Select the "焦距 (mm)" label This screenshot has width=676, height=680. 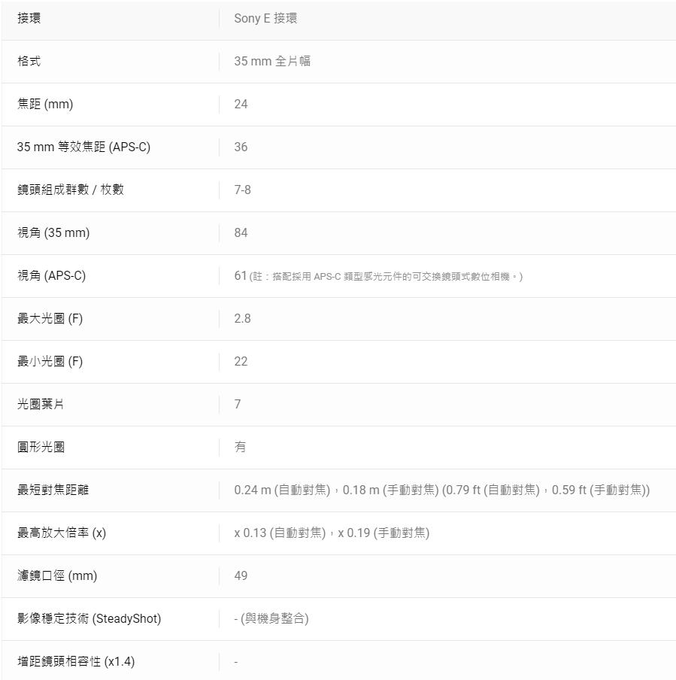[45, 104]
